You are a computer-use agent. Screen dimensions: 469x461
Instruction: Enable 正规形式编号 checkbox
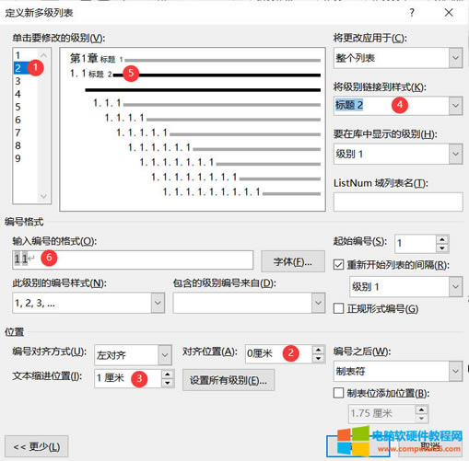338,308
